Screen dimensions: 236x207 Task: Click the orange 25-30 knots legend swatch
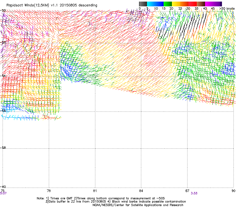184,4
